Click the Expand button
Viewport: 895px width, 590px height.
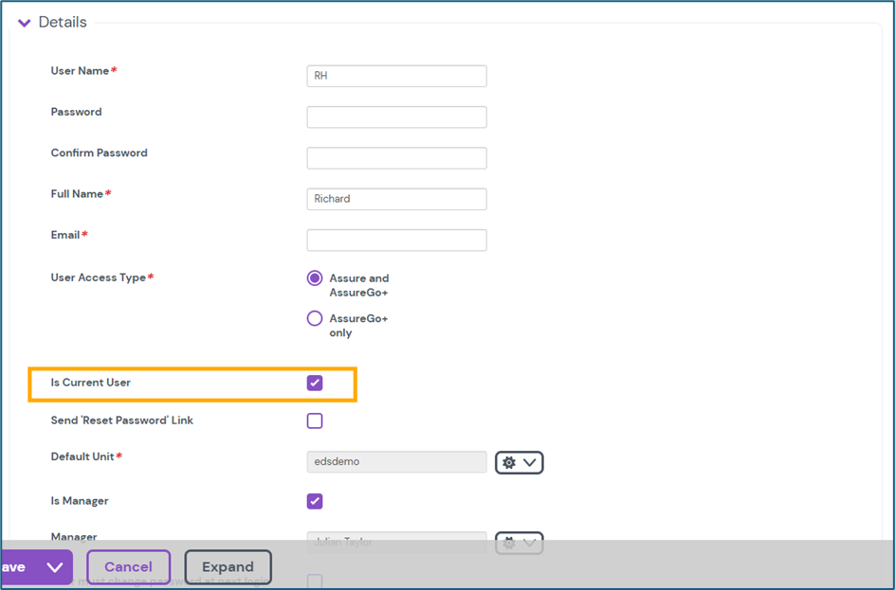(x=228, y=567)
